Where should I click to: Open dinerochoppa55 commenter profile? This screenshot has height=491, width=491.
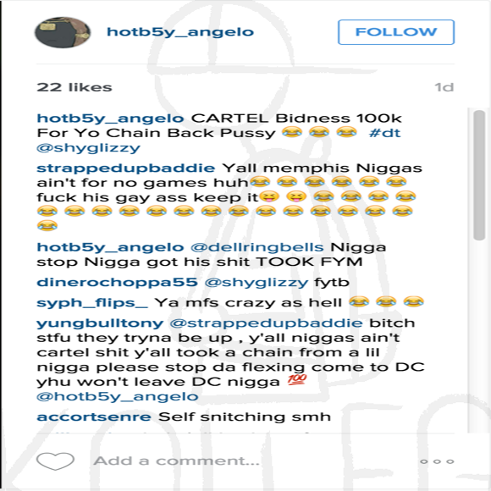117,282
